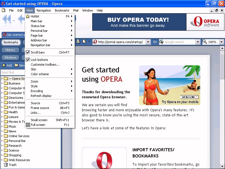
Task: Select the Personal Bar bookmark folder label
Action: 17,141
